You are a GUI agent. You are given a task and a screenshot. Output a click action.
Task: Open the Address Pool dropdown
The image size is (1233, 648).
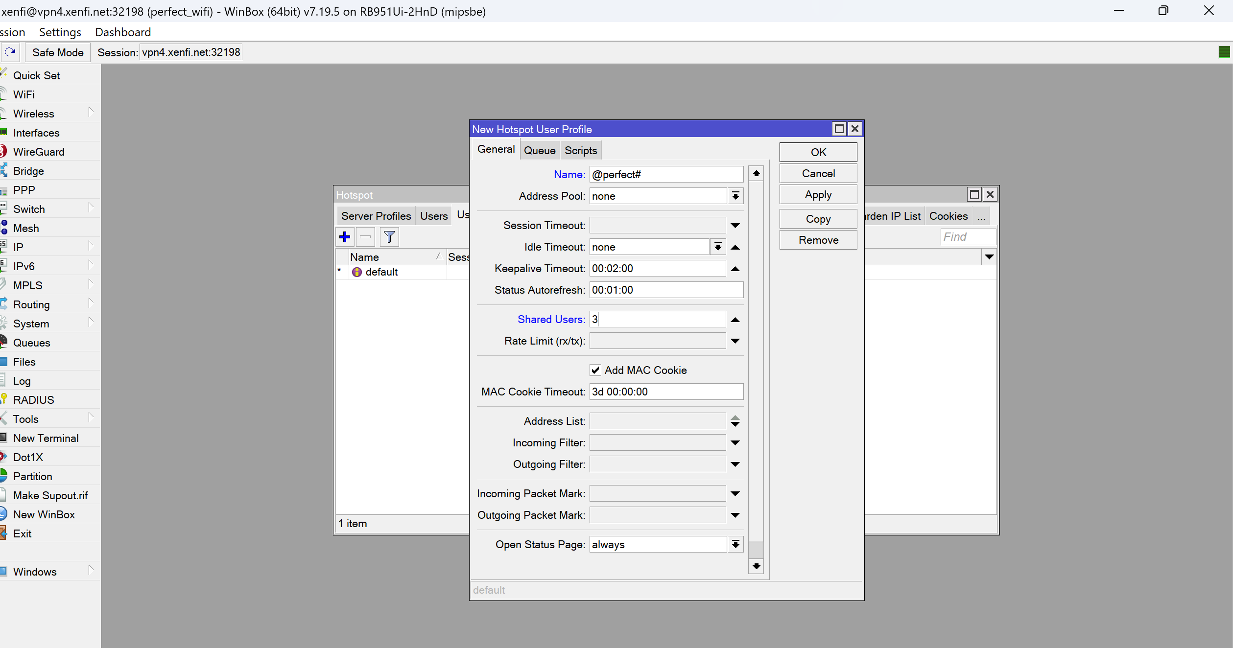click(x=735, y=196)
